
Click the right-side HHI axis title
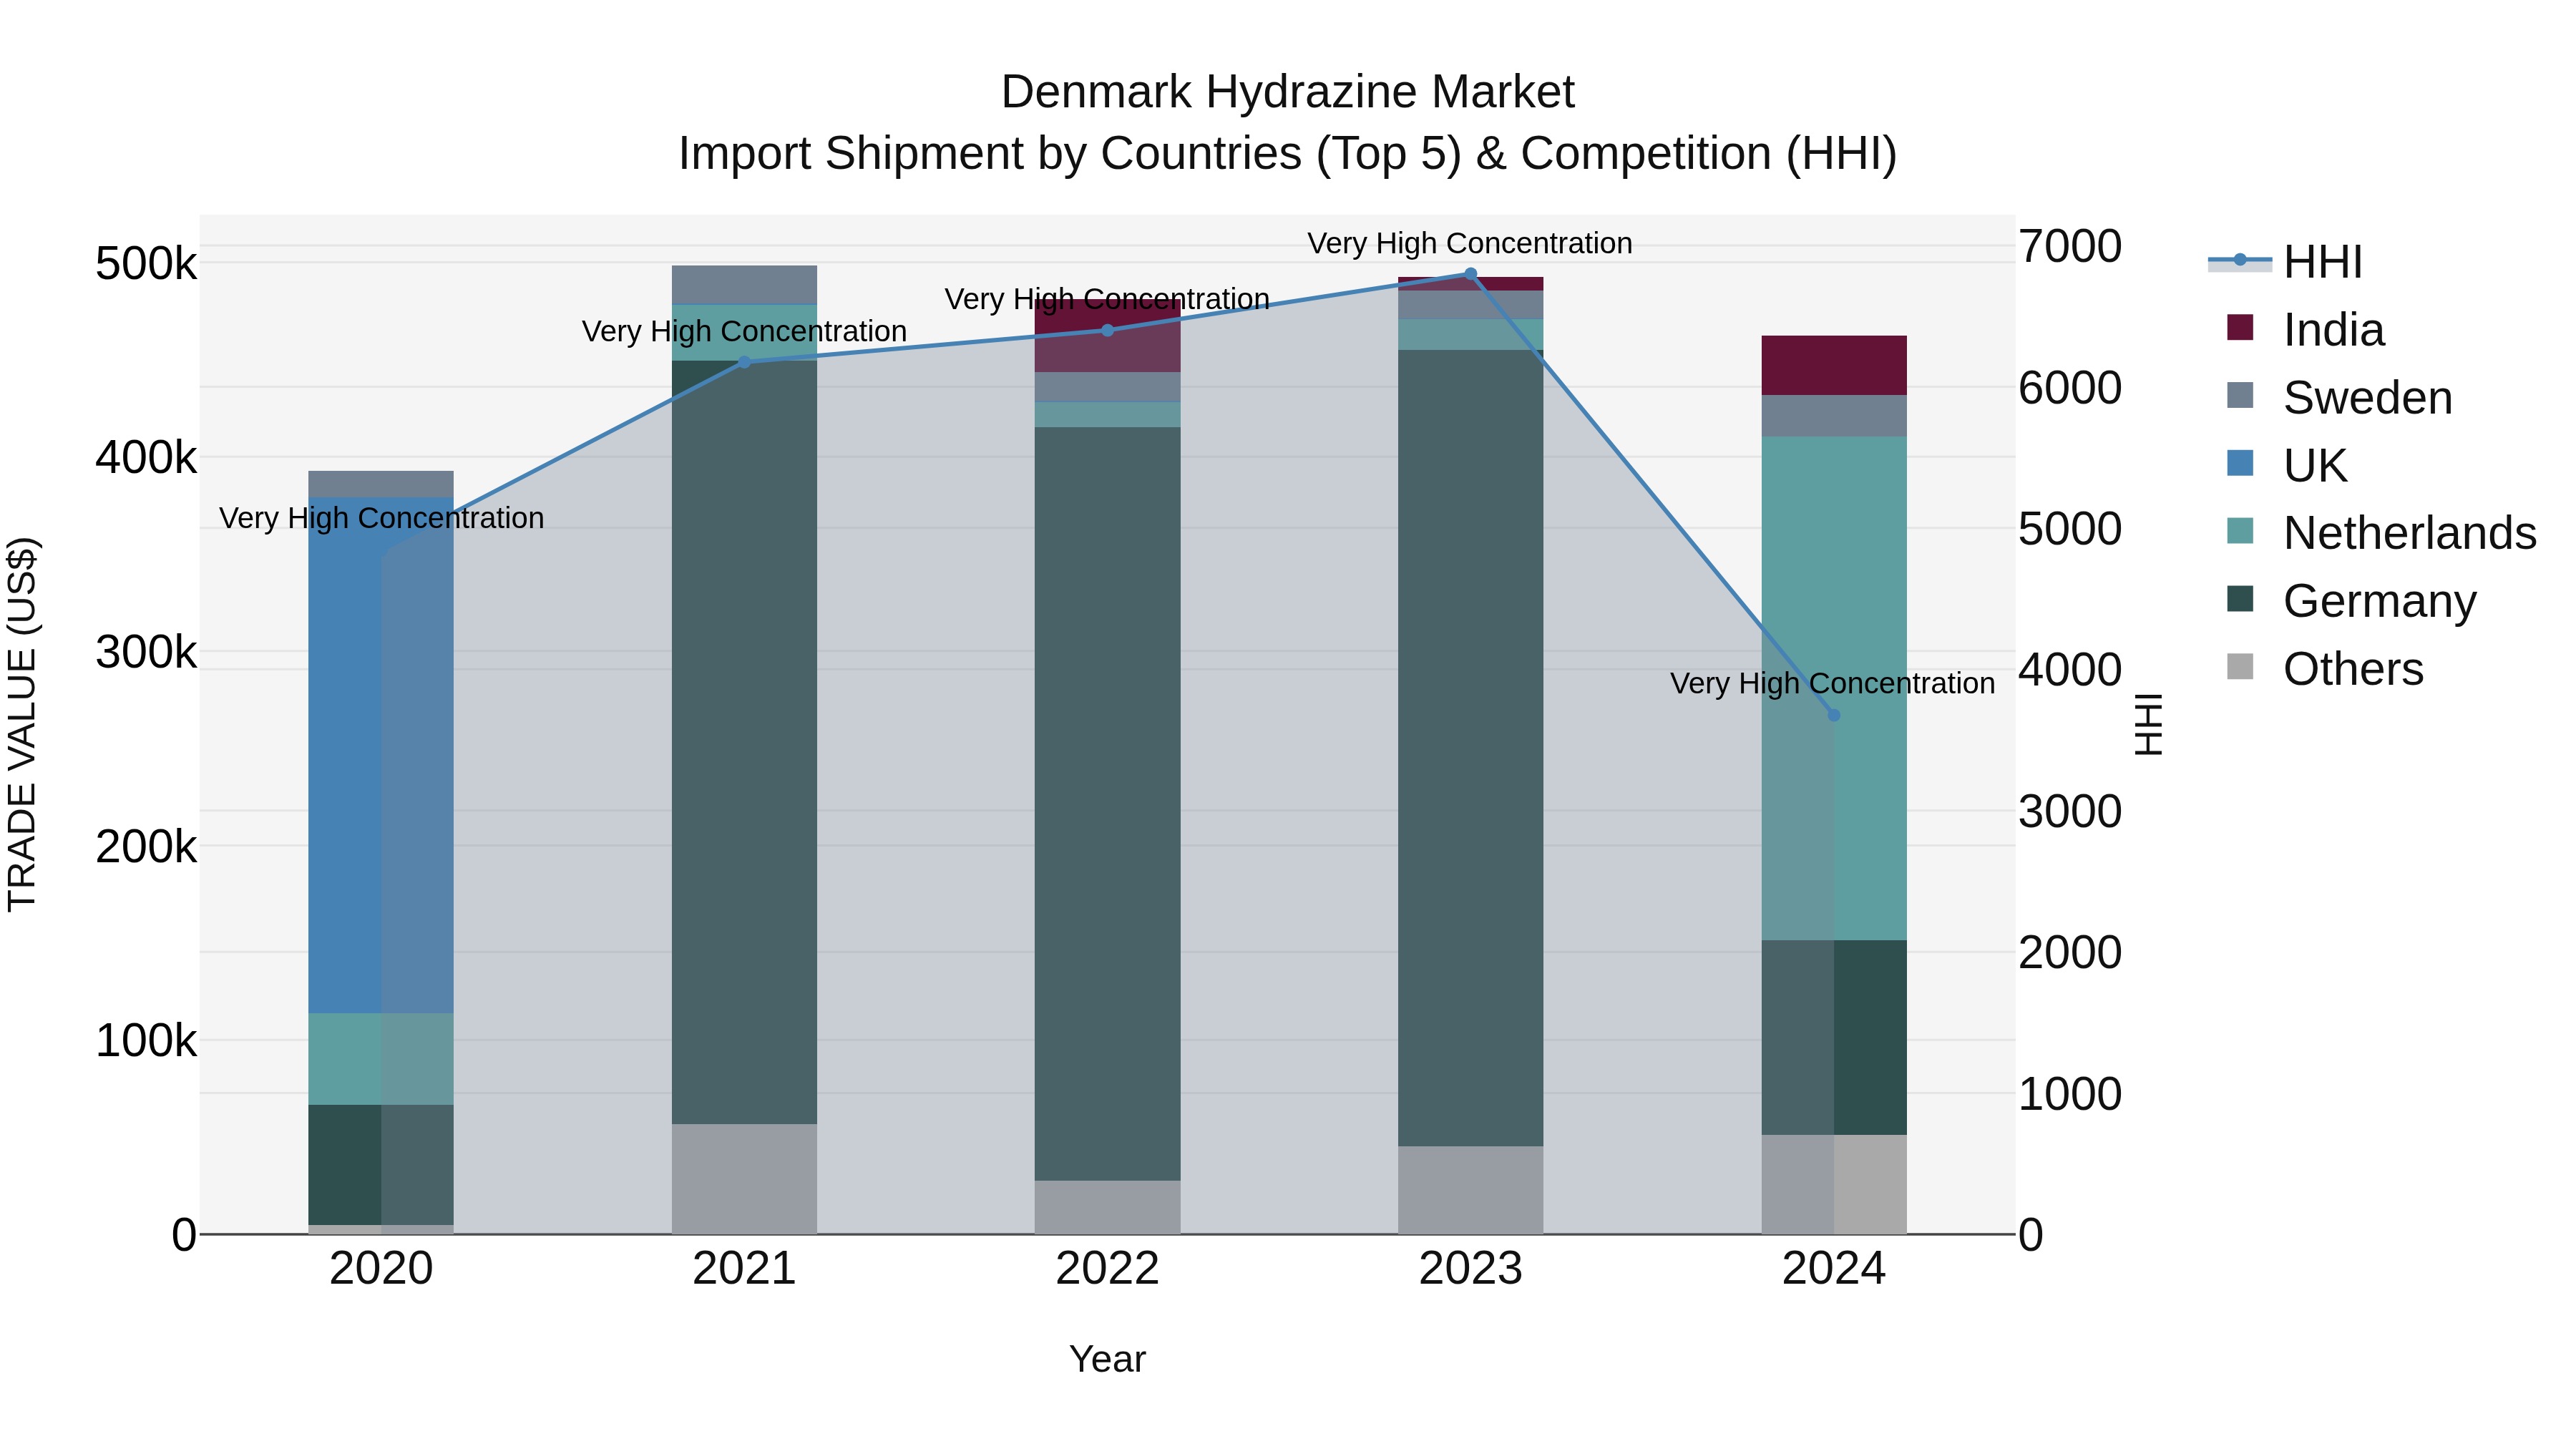tap(2148, 725)
